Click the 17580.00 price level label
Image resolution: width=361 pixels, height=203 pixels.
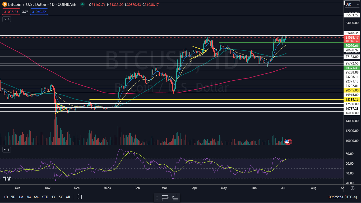[352, 104]
